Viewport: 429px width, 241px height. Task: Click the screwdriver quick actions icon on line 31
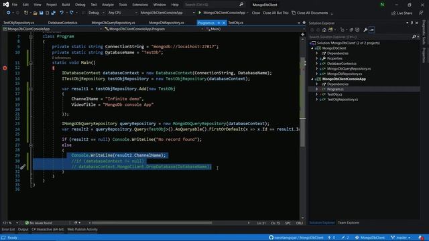coord(23,167)
